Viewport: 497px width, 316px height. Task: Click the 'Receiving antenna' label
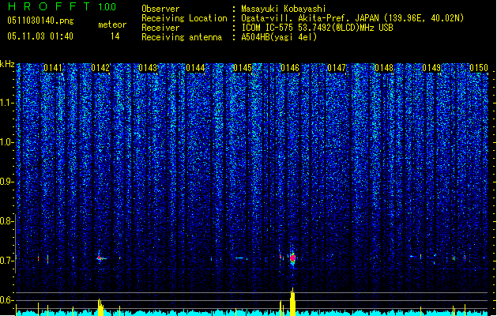point(182,37)
